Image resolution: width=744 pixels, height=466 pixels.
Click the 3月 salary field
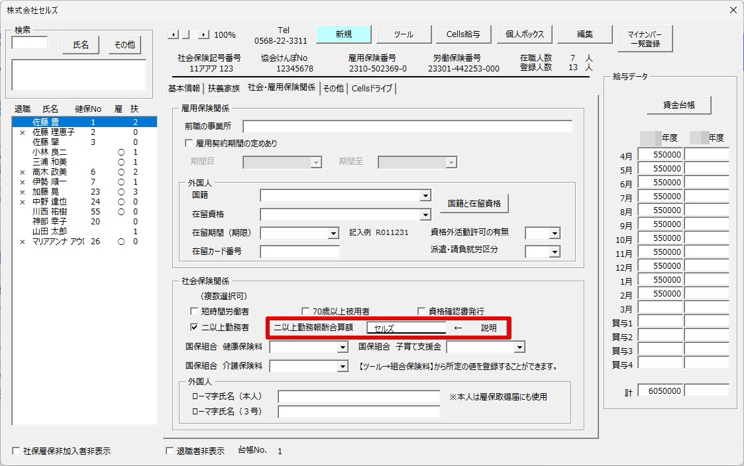(661, 307)
